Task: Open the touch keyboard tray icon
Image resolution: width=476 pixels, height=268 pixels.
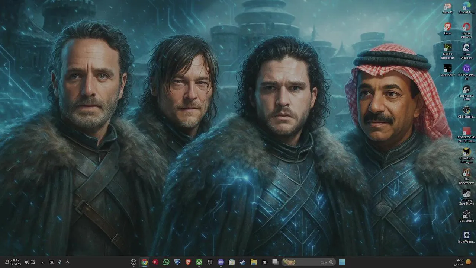Action: [52, 262]
